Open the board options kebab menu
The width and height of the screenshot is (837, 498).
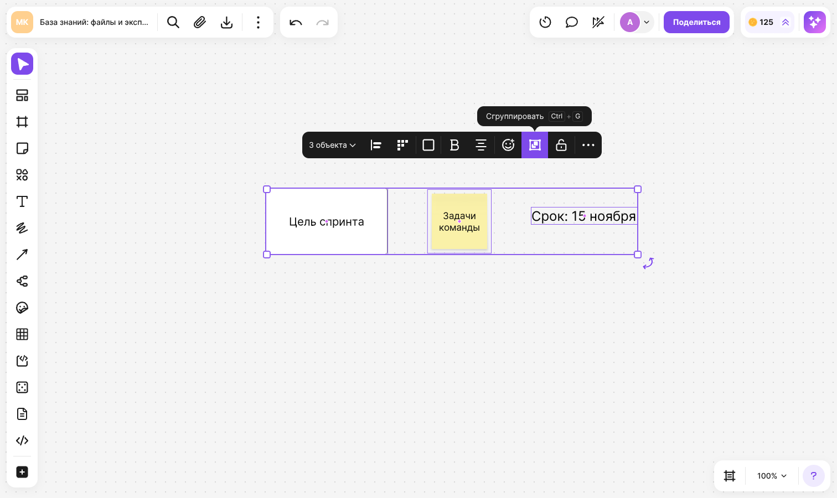[x=258, y=22]
